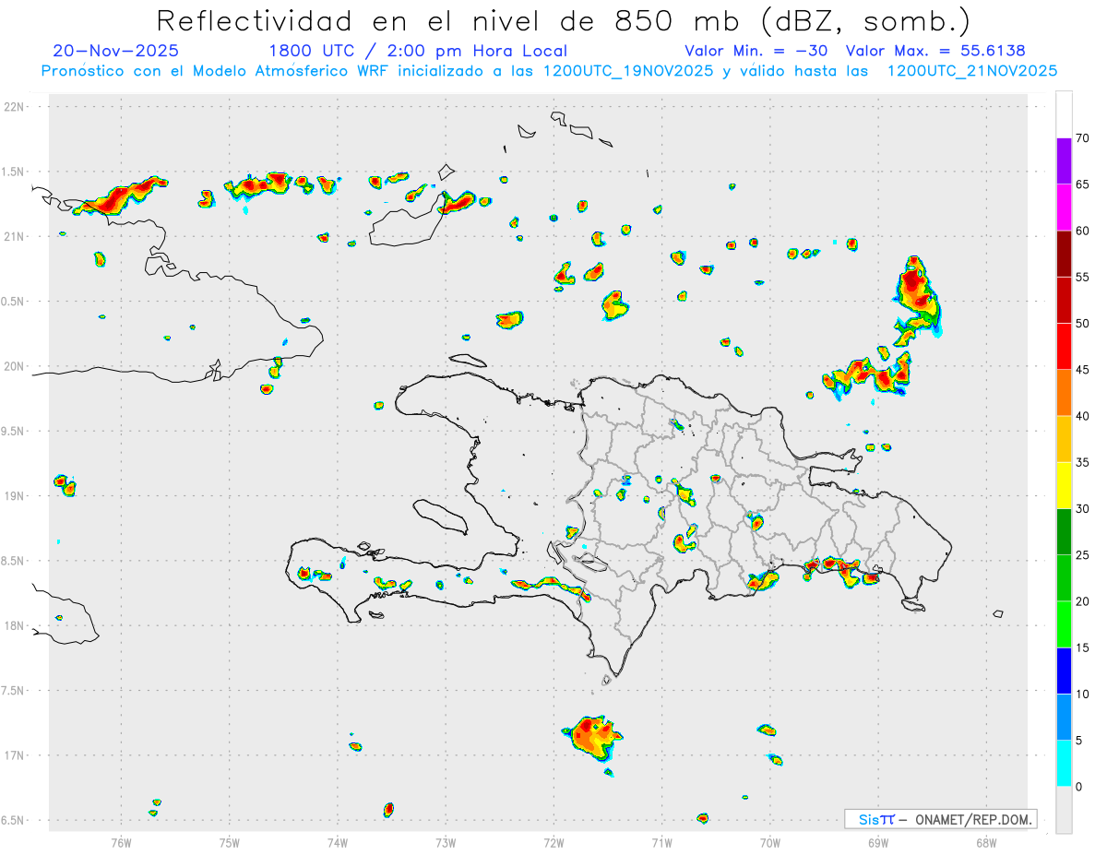Image resolution: width=1107 pixels, height=855 pixels.
Task: Select the "17N" latitude label
Action: click(x=16, y=755)
